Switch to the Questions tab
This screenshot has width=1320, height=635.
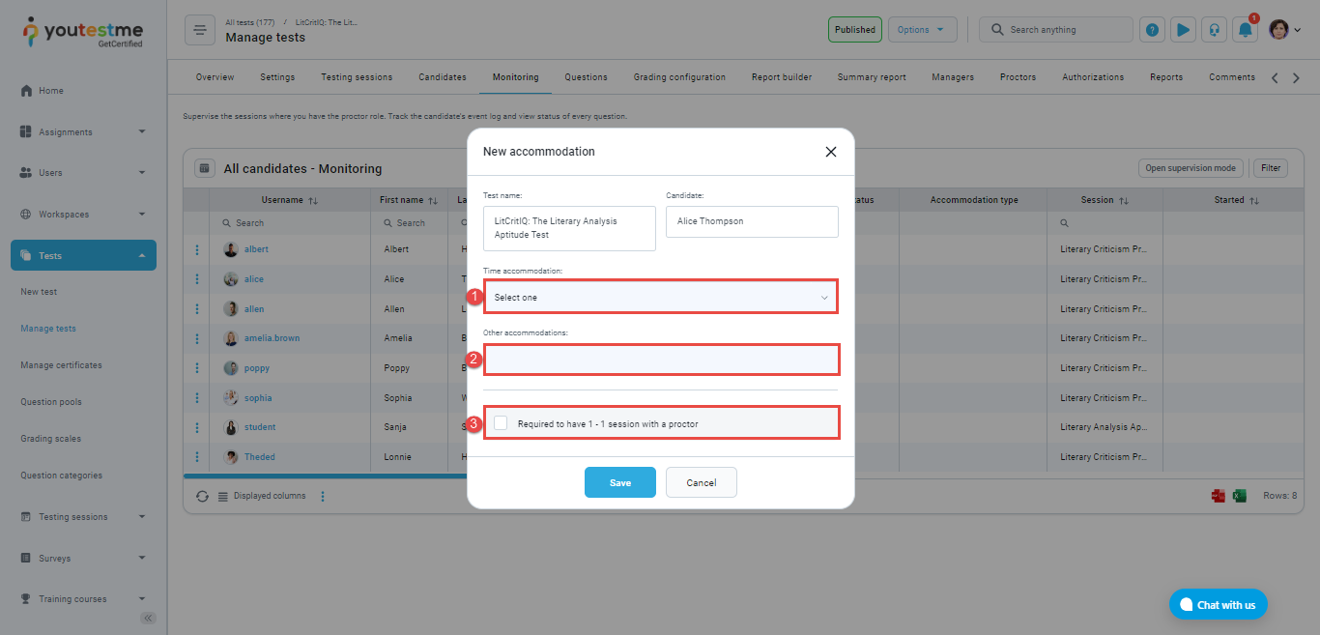pos(586,77)
